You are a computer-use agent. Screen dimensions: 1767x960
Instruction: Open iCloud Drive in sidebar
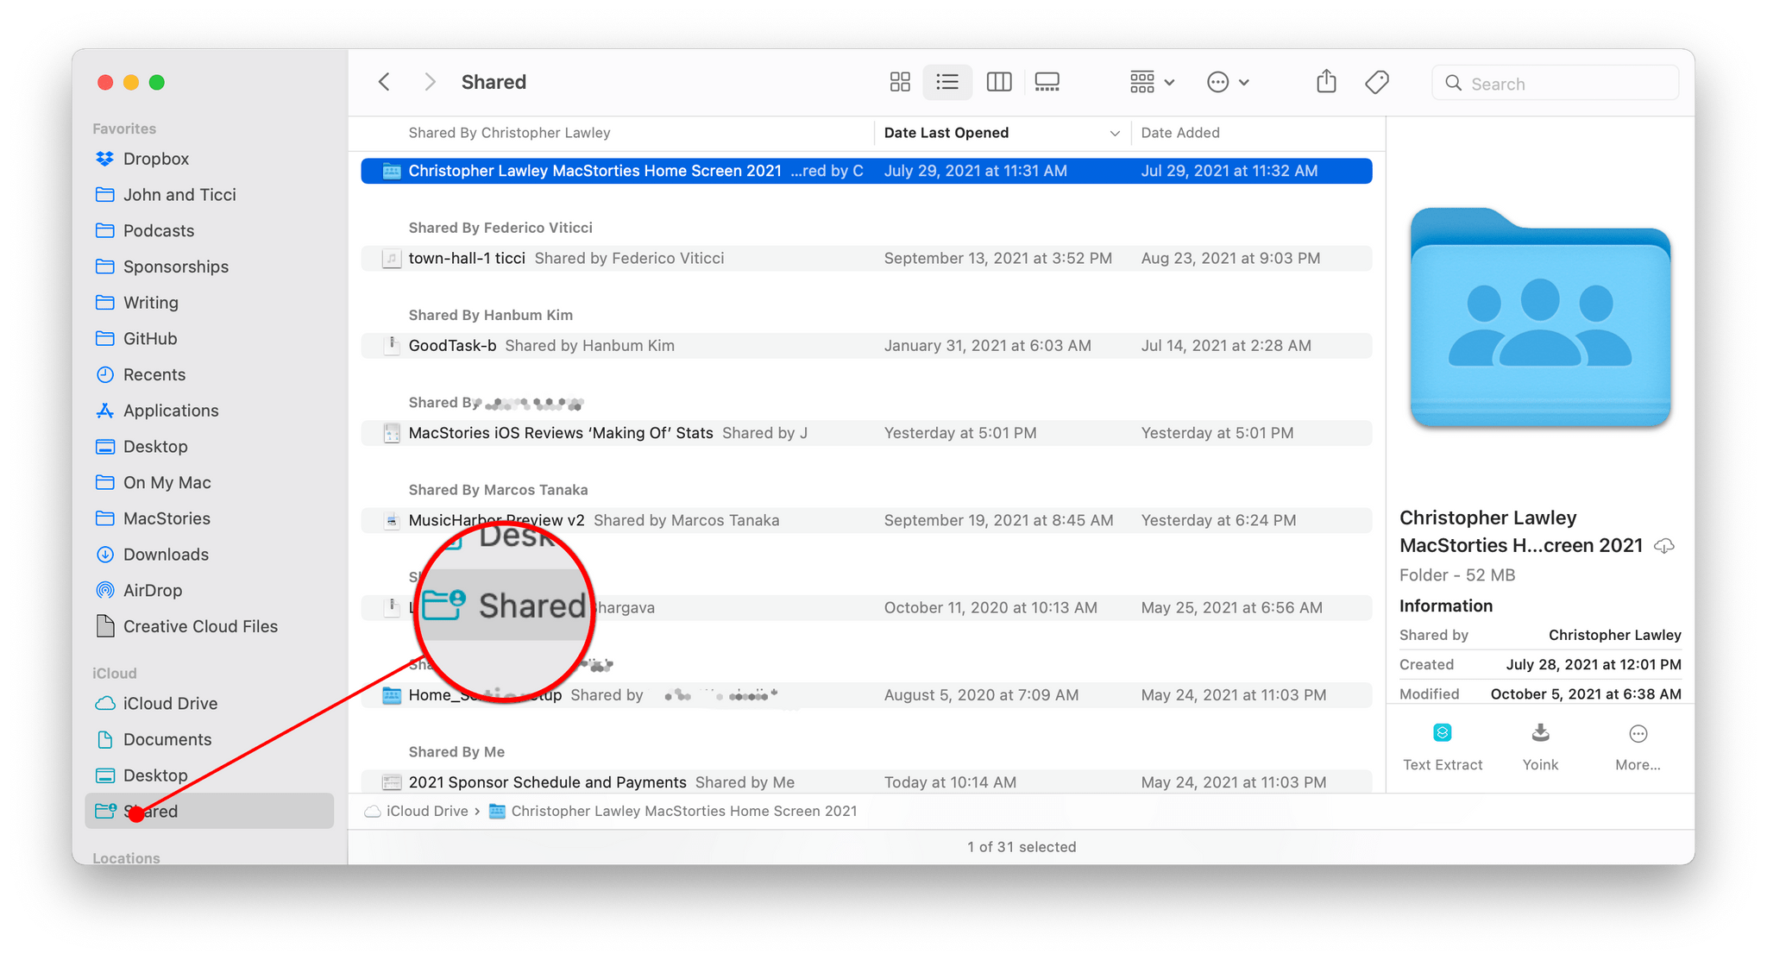tap(209, 703)
